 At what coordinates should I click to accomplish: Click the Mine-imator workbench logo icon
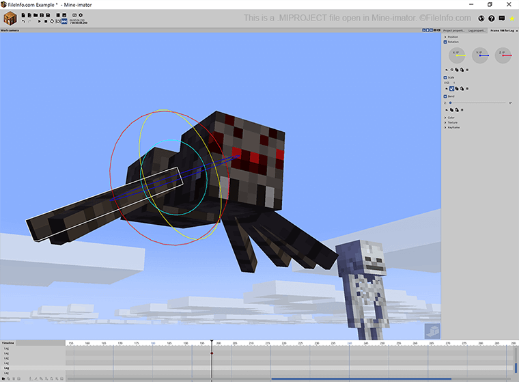10,18
